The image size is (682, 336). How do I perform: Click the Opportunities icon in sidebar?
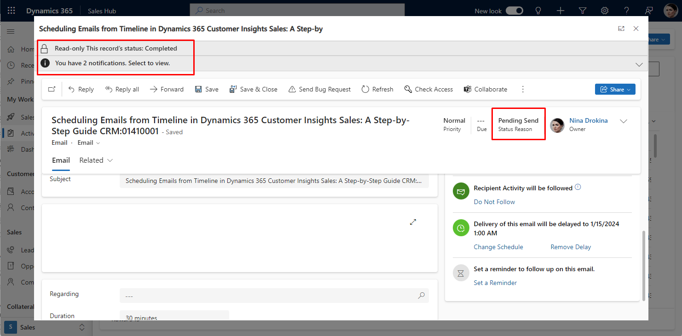[11, 266]
